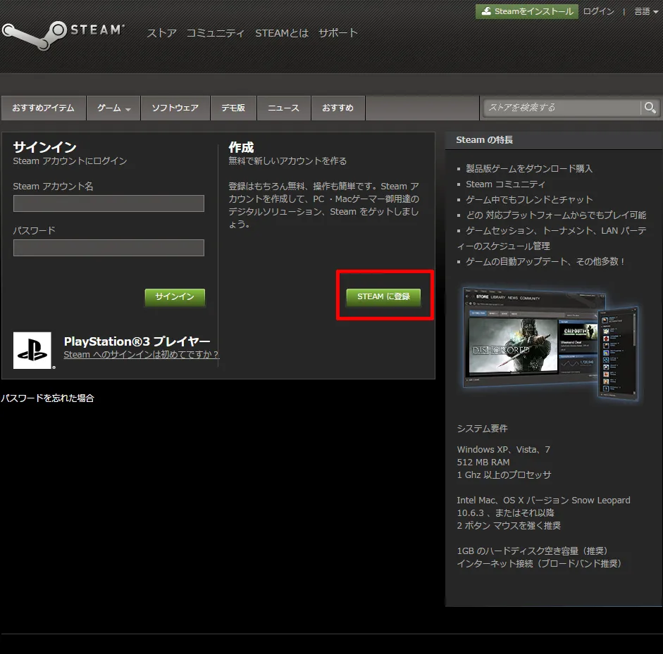Select the ソフトウェア tab
663x654 pixels.
click(175, 108)
